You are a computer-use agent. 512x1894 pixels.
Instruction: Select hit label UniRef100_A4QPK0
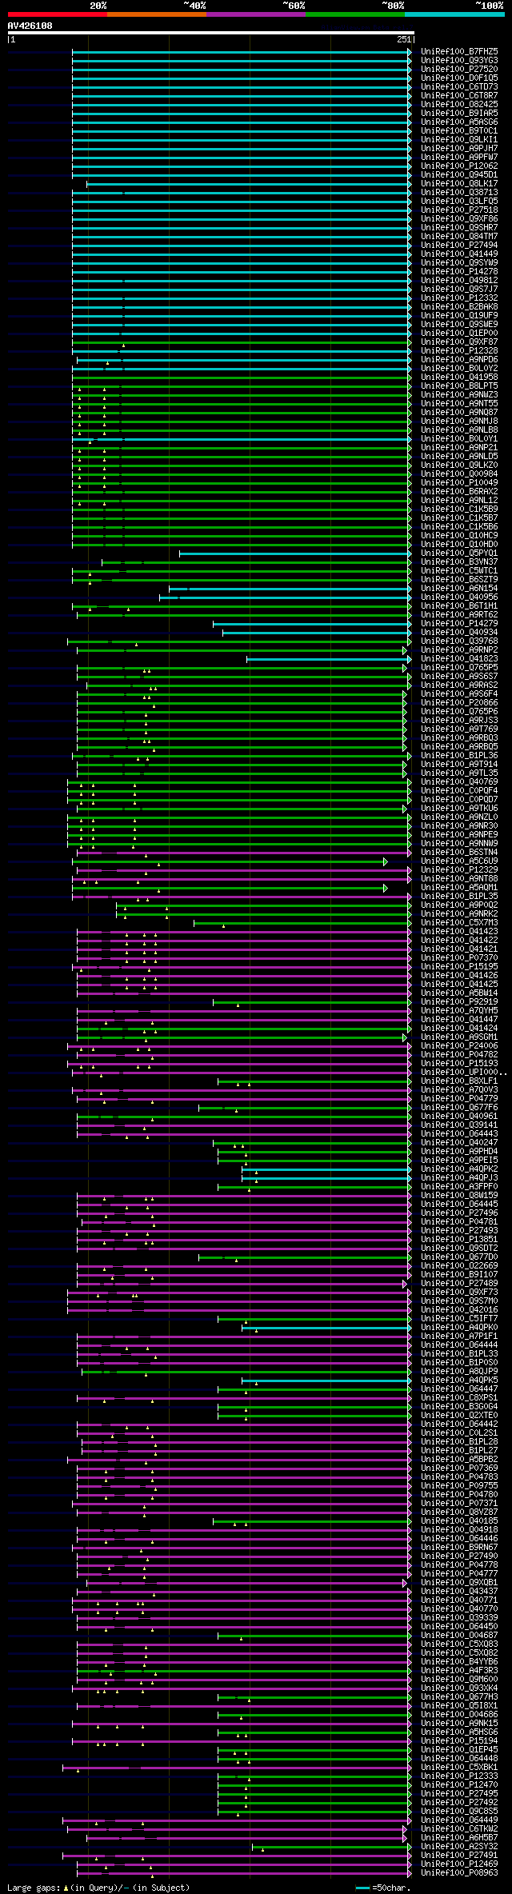point(459,1327)
